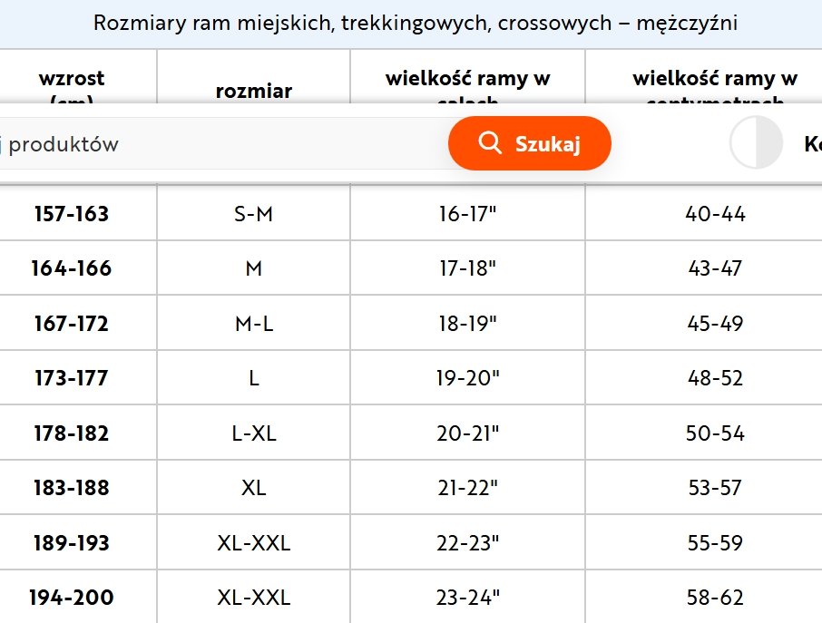Image resolution: width=822 pixels, height=623 pixels.
Task: Click the Szukaj button label
Action: click(x=547, y=144)
